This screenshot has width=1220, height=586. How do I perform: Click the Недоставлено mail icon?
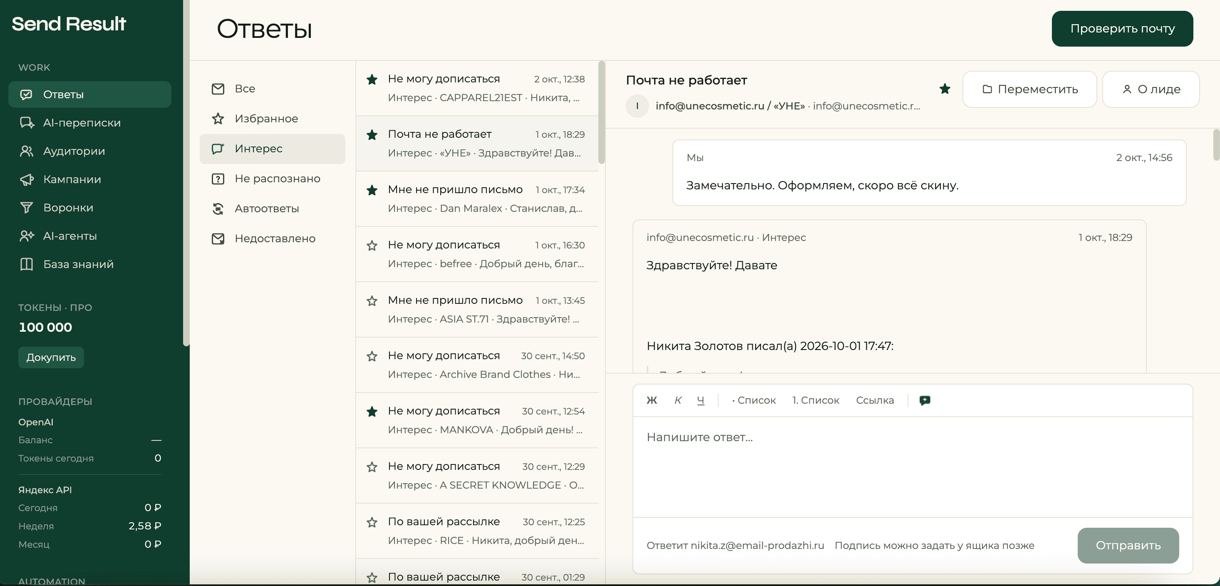point(218,238)
